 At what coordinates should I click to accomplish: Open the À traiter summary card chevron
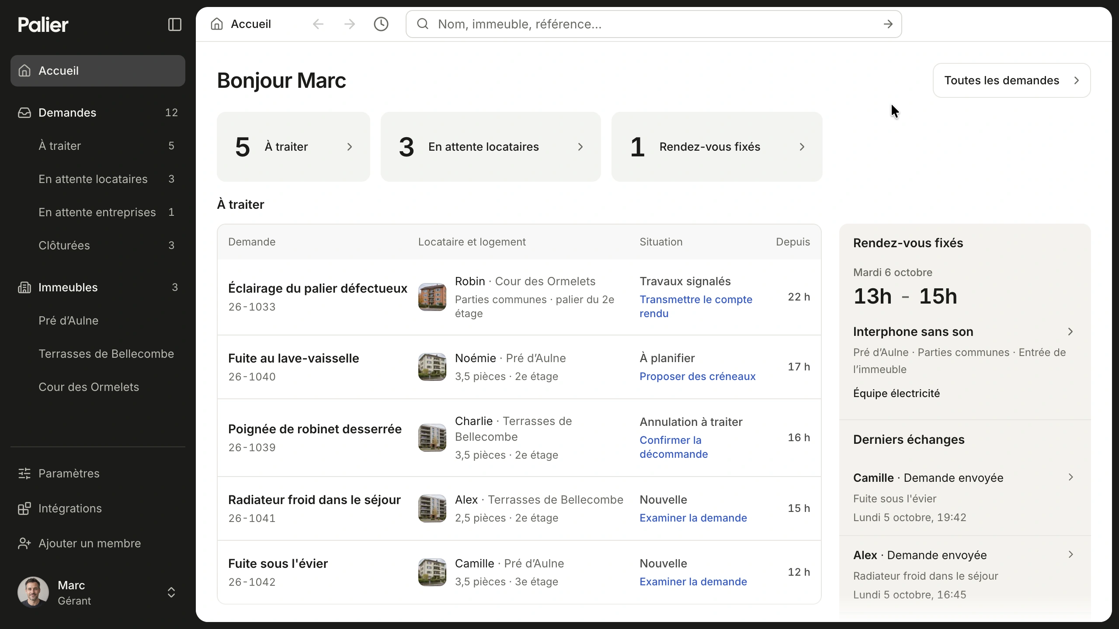coord(350,147)
